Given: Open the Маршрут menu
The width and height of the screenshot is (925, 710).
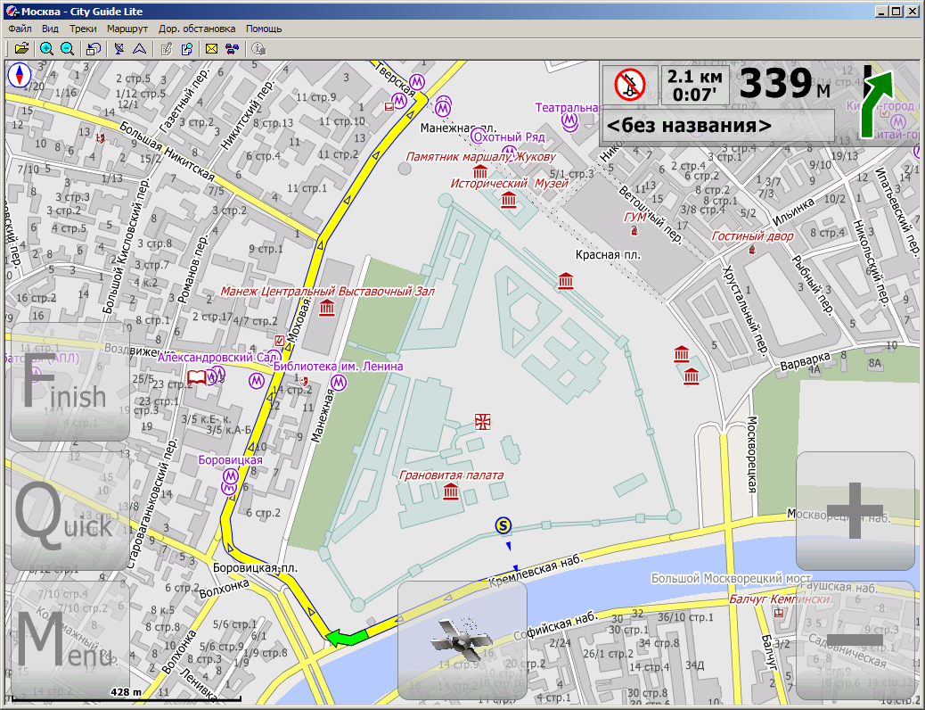Looking at the screenshot, I should tap(127, 29).
